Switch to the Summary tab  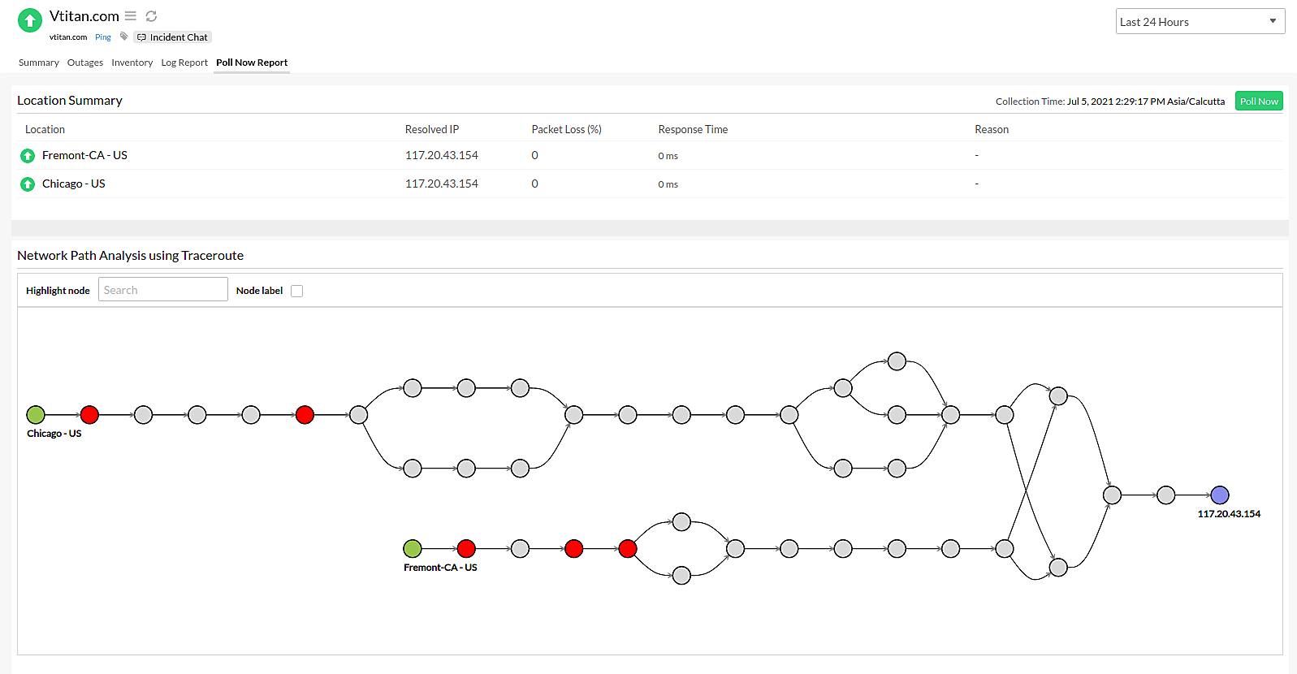point(39,63)
